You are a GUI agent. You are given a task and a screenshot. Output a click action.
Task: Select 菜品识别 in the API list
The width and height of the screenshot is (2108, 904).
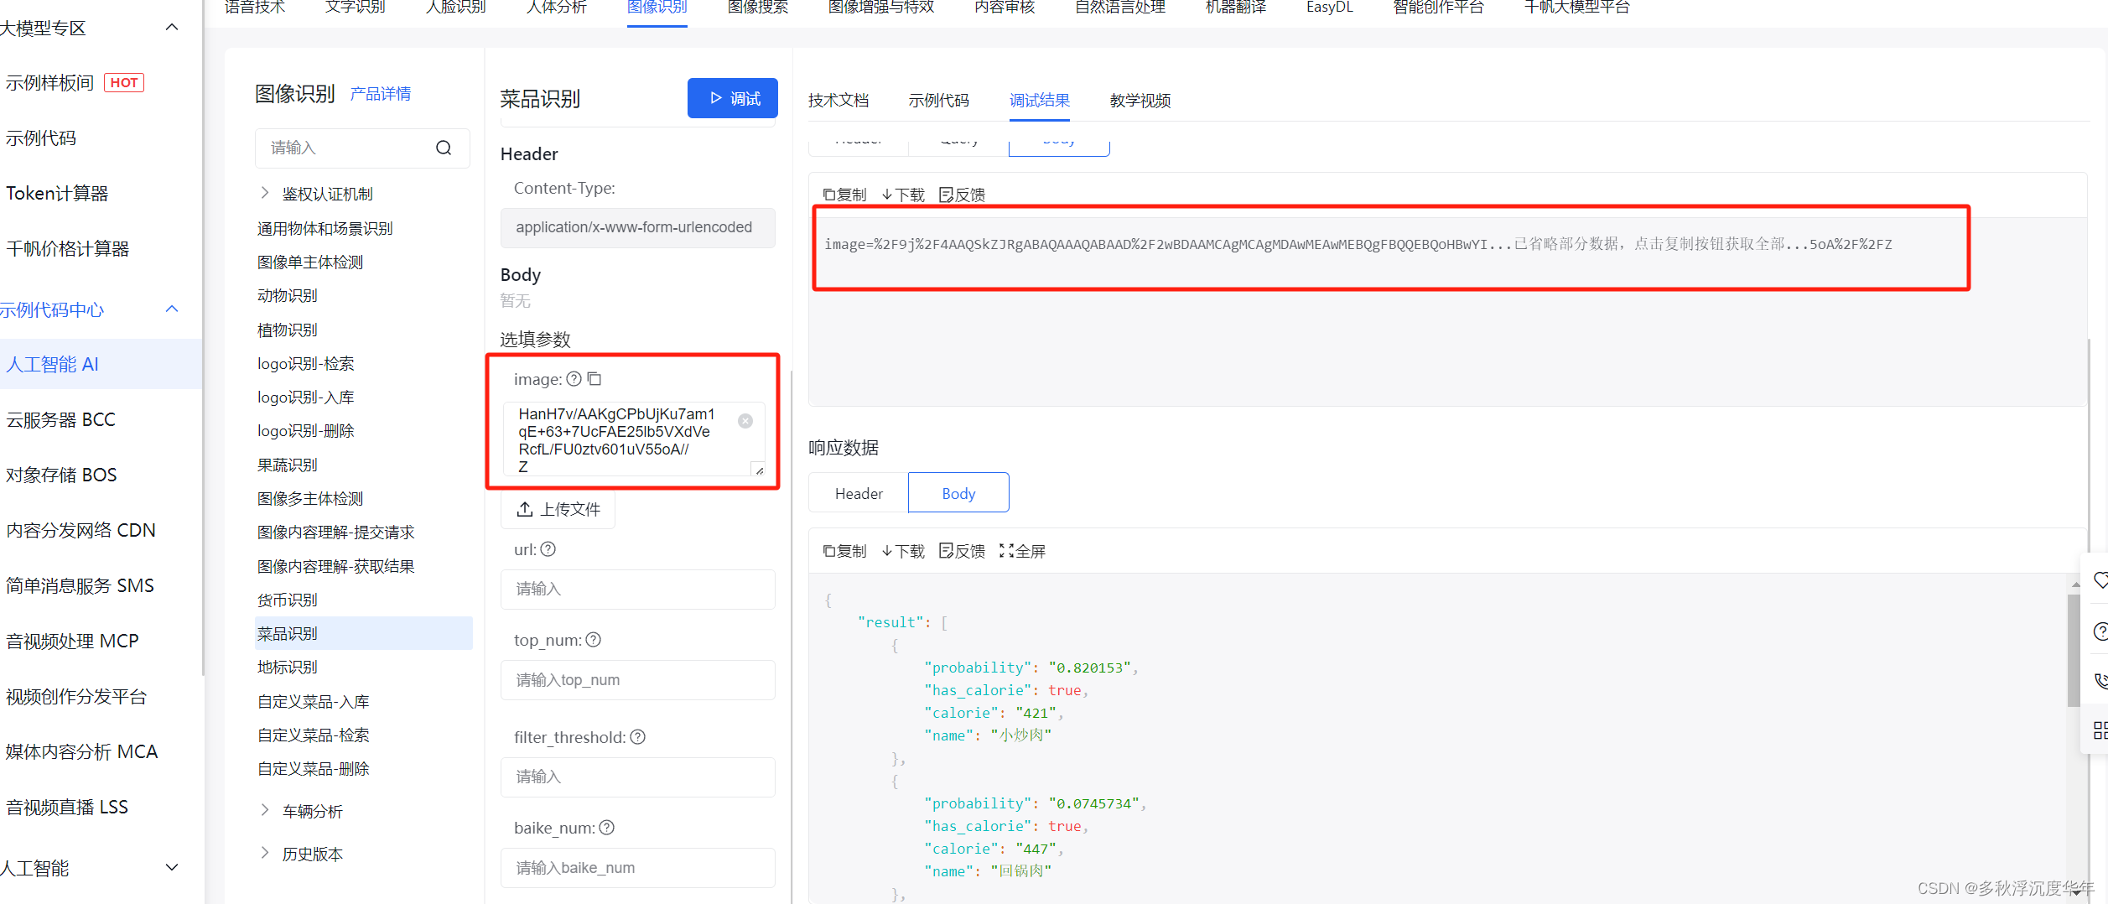[364, 633]
